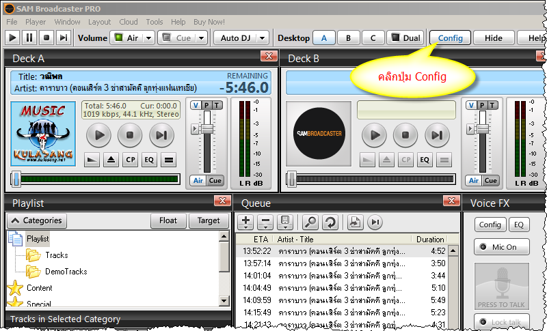Click the main toolbar Next track icon
The height and width of the screenshot is (331, 547).
coord(63,38)
